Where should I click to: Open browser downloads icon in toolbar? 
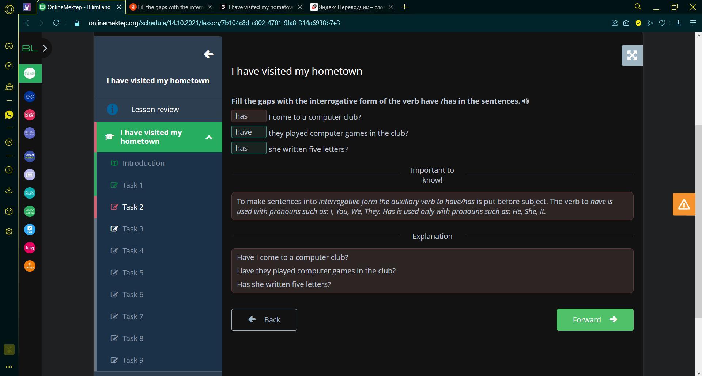(679, 23)
